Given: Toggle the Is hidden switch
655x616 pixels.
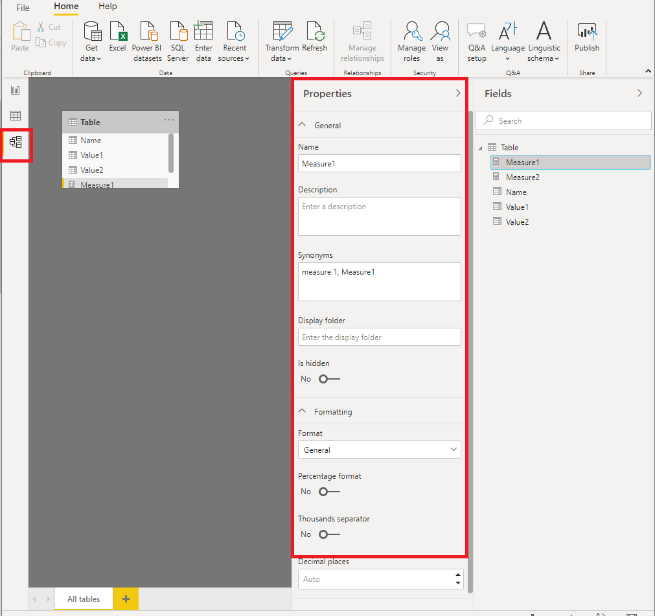Looking at the screenshot, I should point(329,379).
